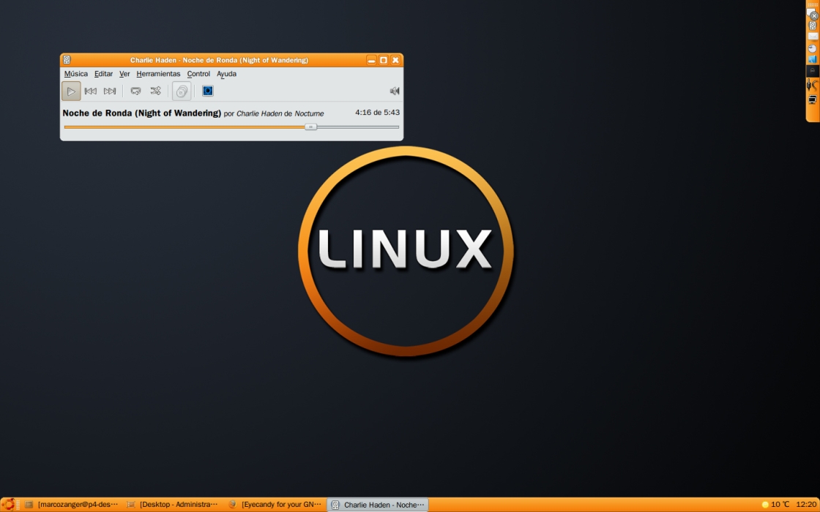
Task: Click the side panel dotted grip handle
Action: pos(813,4)
